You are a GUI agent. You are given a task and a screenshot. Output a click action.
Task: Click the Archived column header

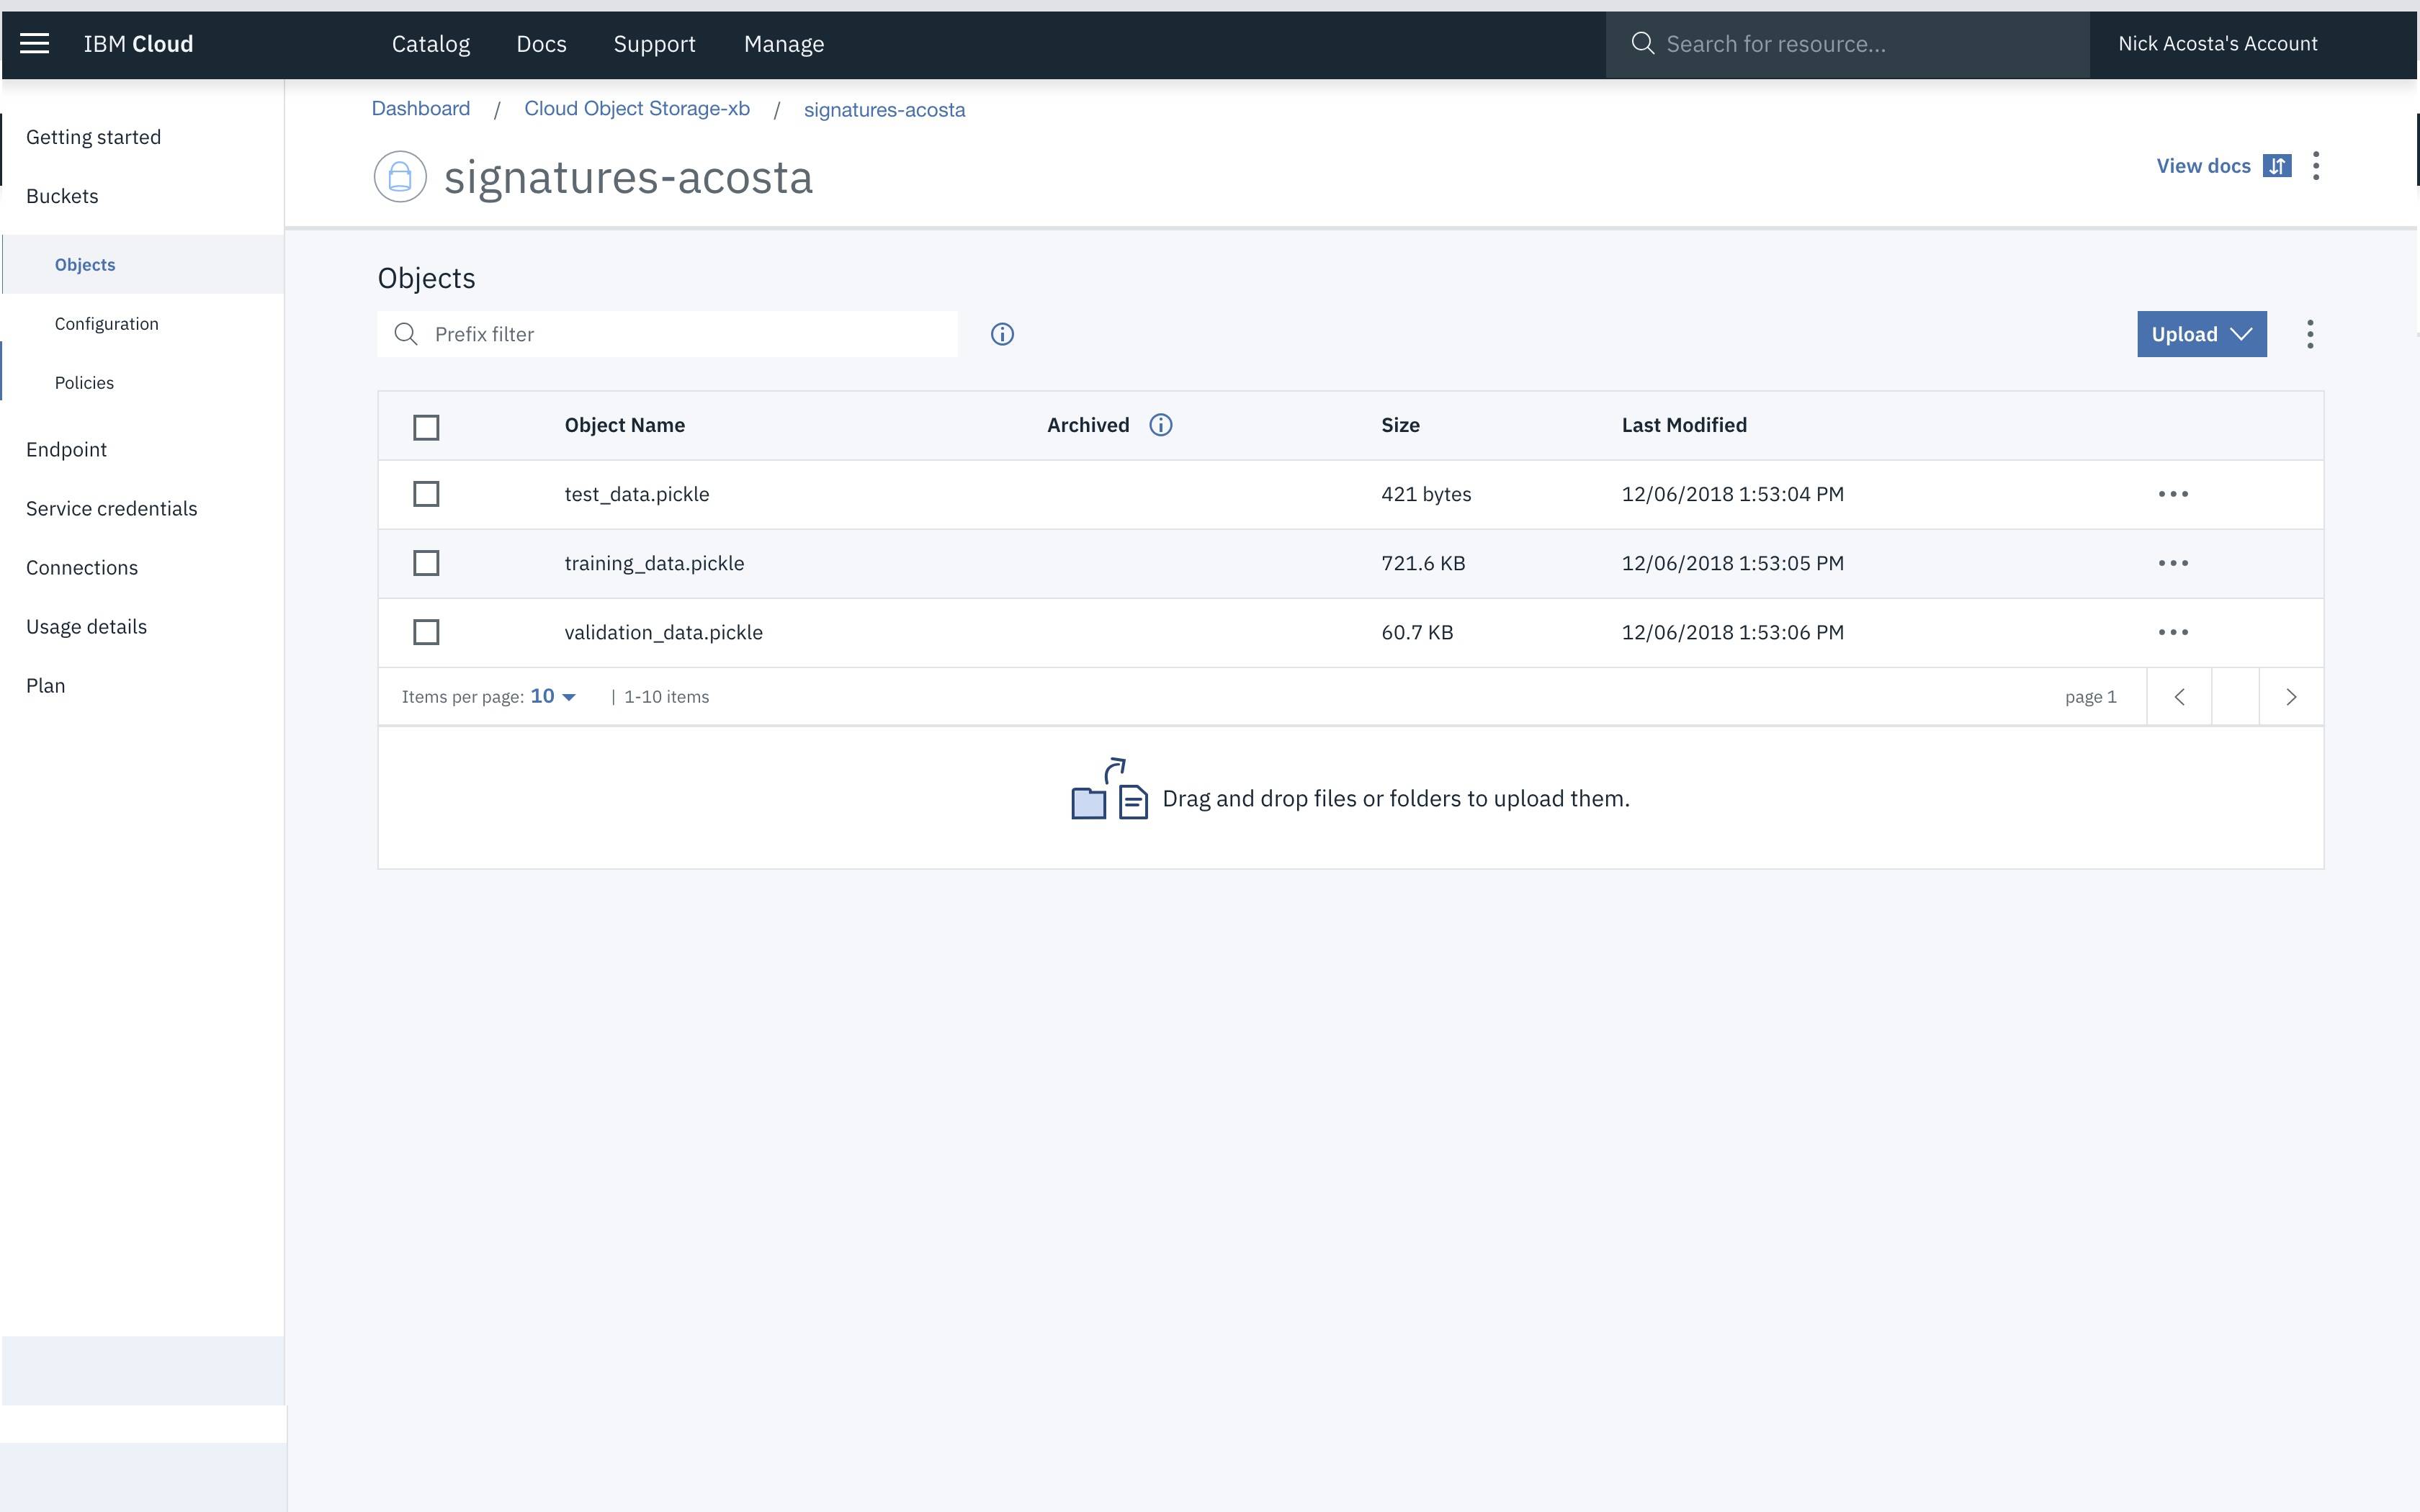pos(1088,425)
